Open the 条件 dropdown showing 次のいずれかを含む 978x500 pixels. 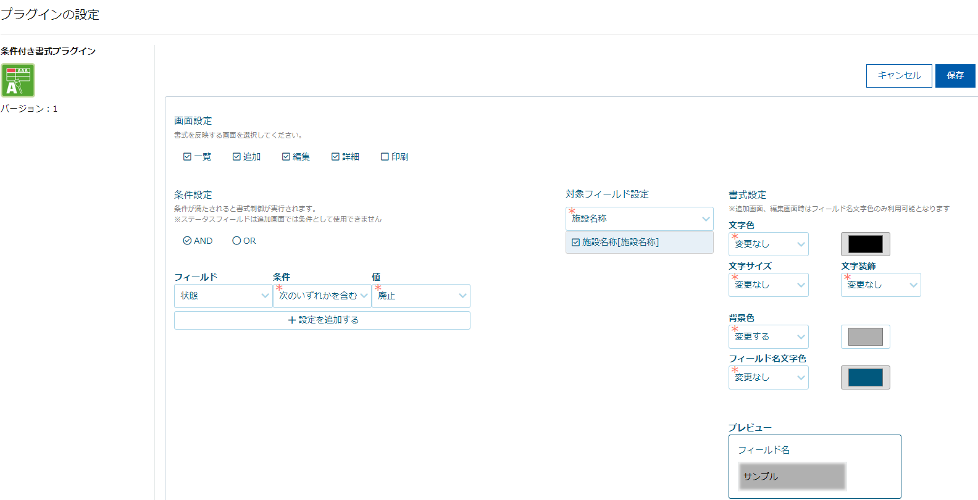pyautogui.click(x=322, y=296)
